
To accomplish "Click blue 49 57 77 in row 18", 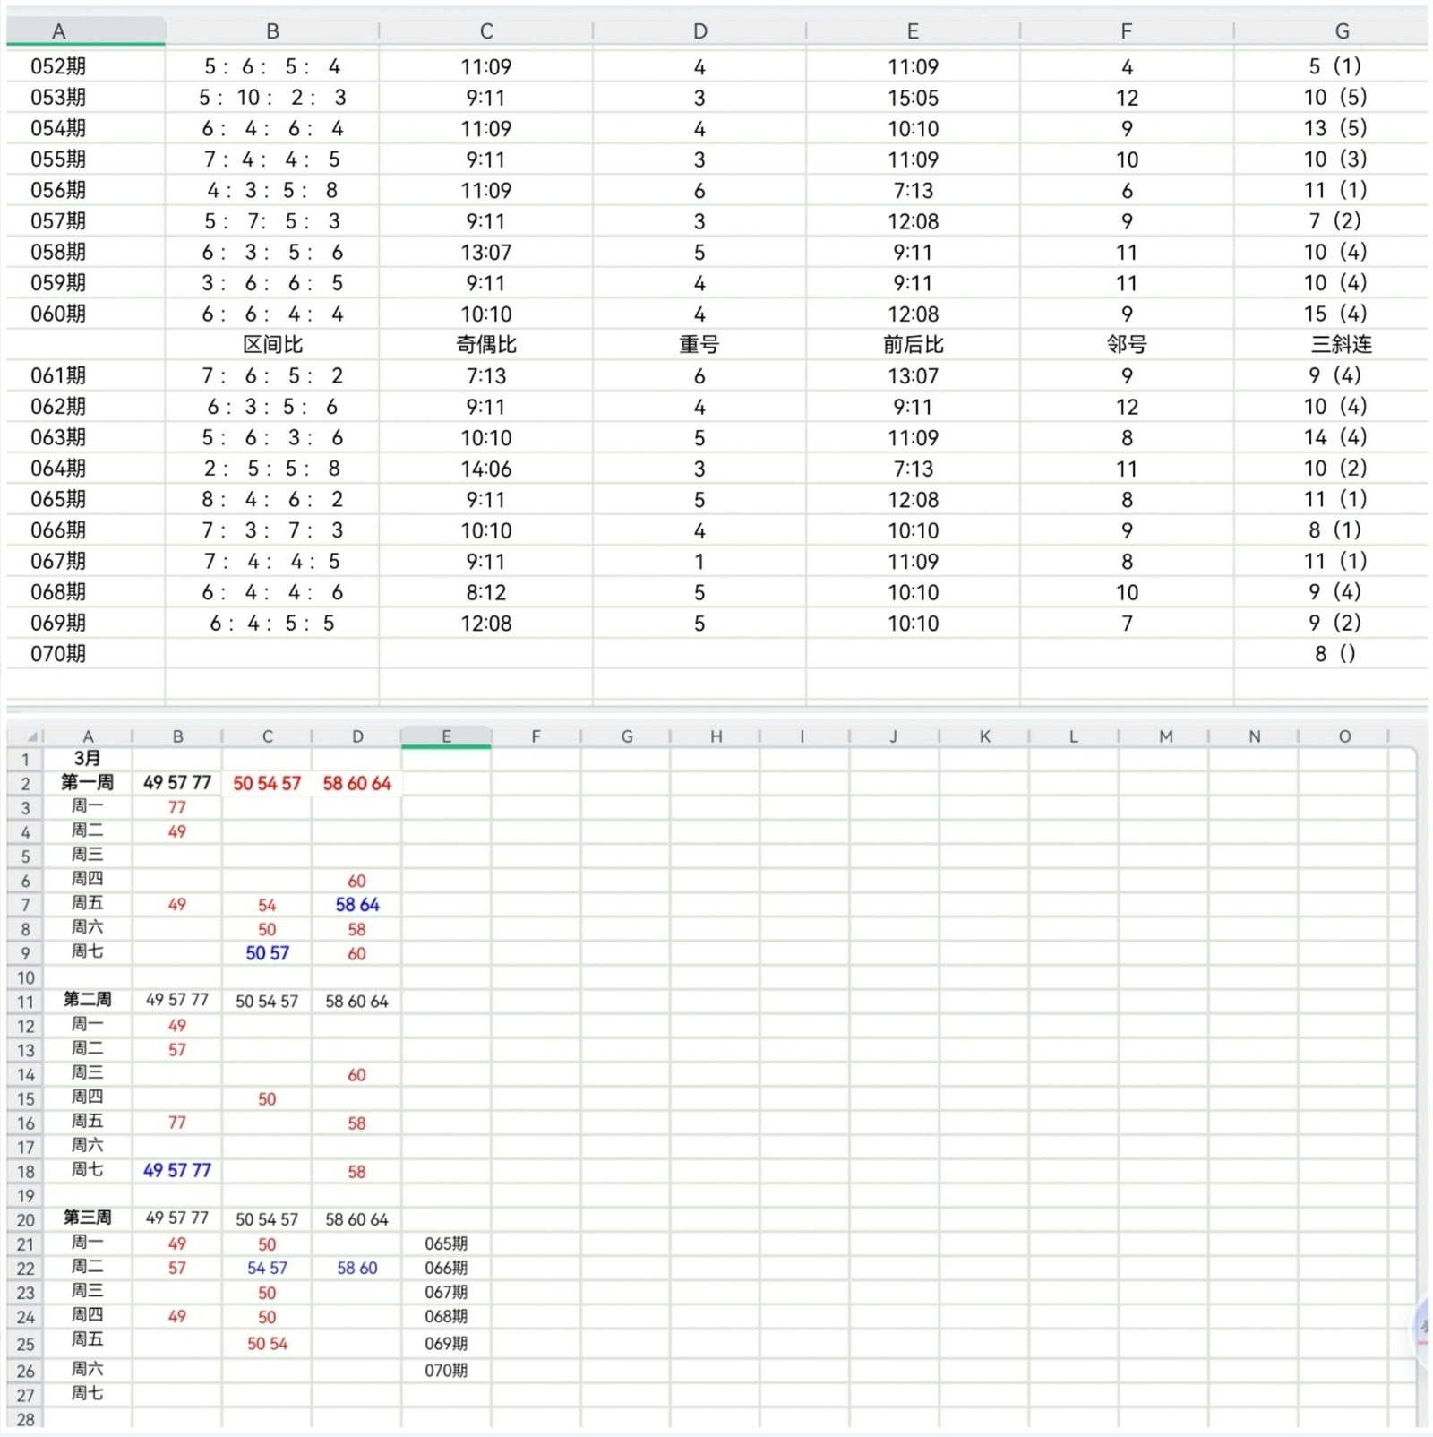I will (x=177, y=1171).
